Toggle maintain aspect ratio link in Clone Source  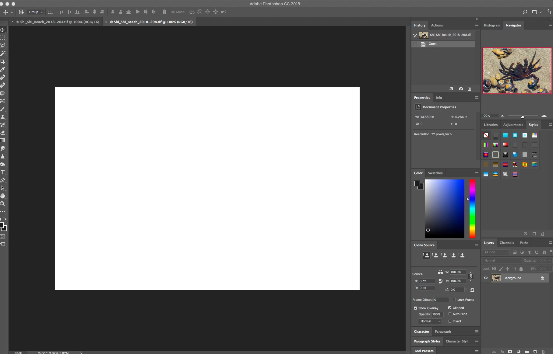(470, 276)
